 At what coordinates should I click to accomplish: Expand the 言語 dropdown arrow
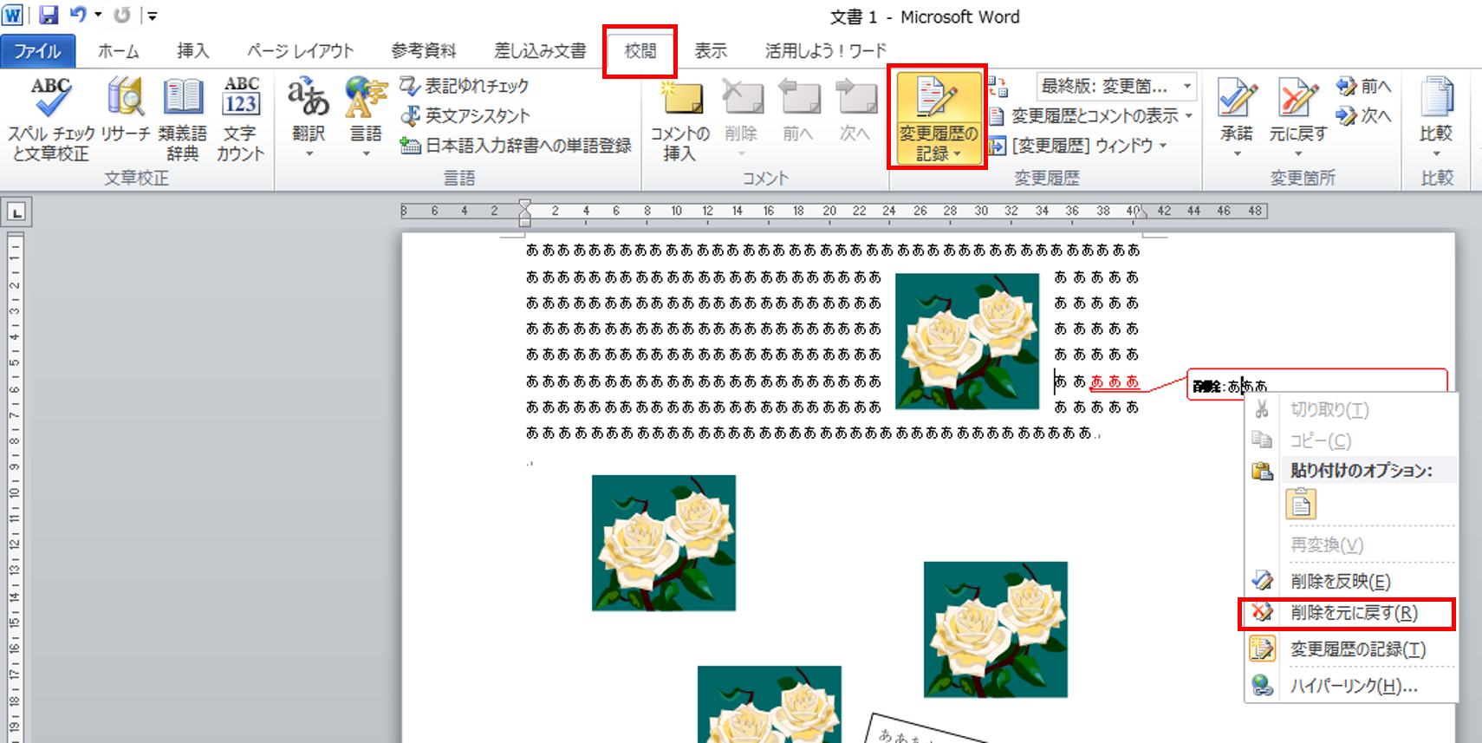[366, 154]
